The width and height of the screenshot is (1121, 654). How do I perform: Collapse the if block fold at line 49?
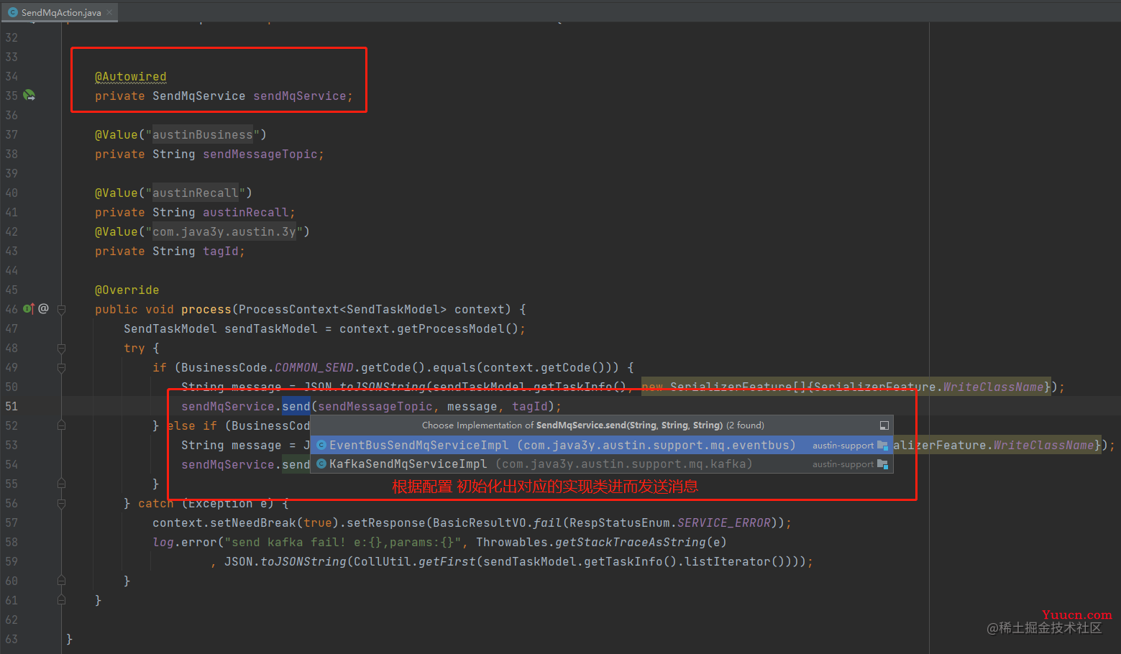point(61,367)
